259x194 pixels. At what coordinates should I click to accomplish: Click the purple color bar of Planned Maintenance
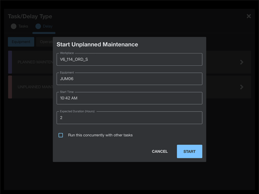click(10, 62)
